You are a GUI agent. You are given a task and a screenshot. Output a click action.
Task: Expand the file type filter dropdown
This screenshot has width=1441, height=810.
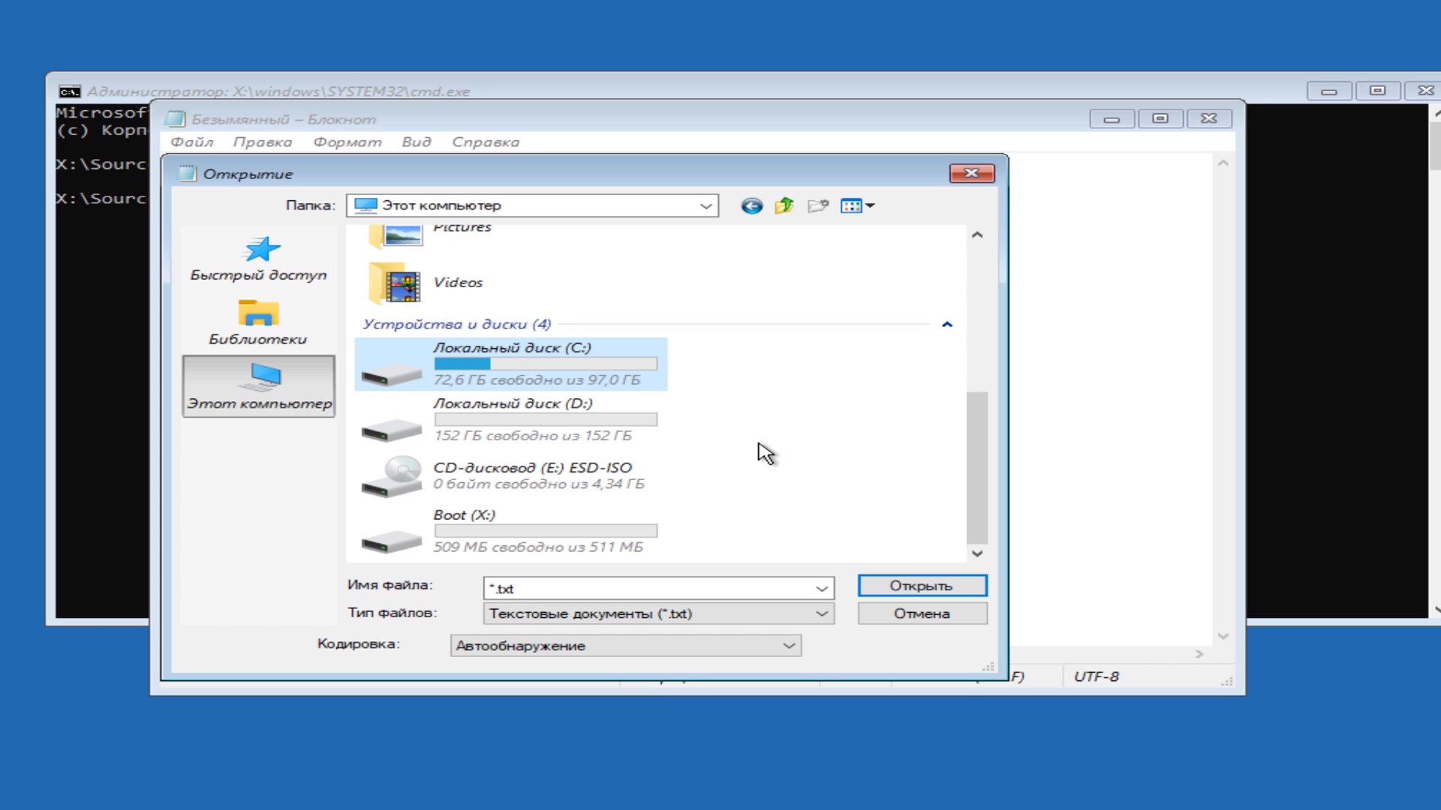(822, 613)
